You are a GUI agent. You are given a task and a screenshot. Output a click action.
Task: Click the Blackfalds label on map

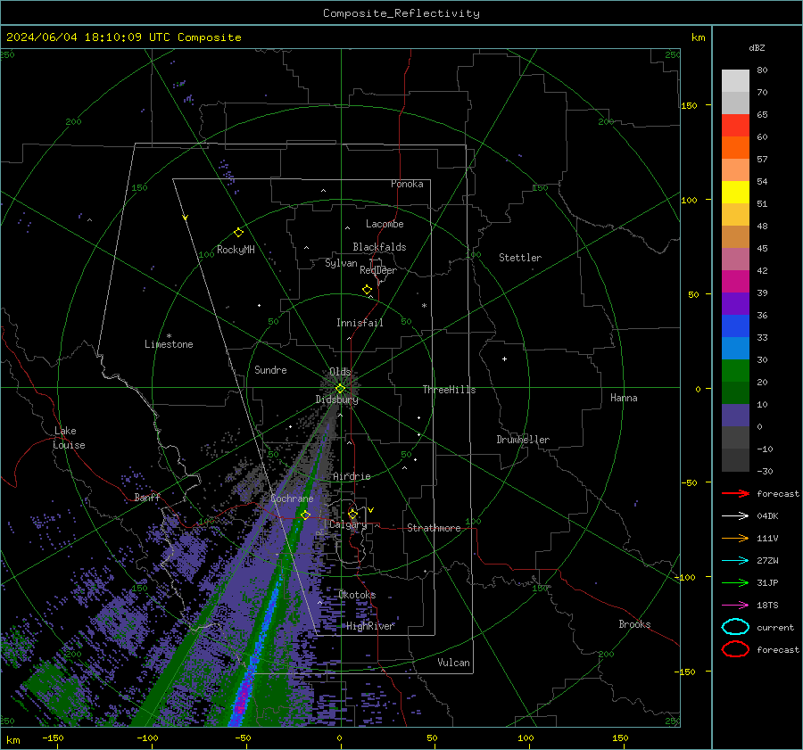(379, 247)
